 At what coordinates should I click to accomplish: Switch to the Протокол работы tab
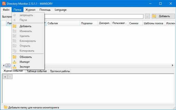[60, 71]
